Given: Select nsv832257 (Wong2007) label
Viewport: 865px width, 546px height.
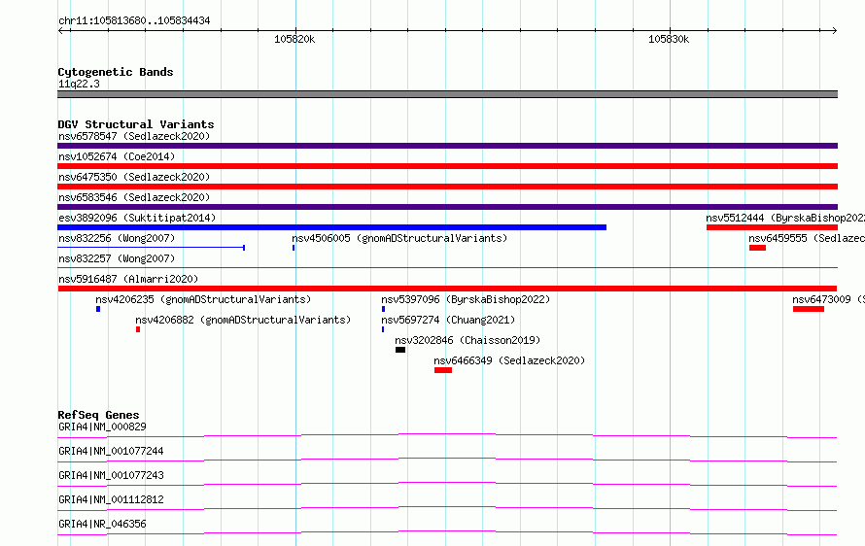Looking at the screenshot, I should [x=117, y=258].
